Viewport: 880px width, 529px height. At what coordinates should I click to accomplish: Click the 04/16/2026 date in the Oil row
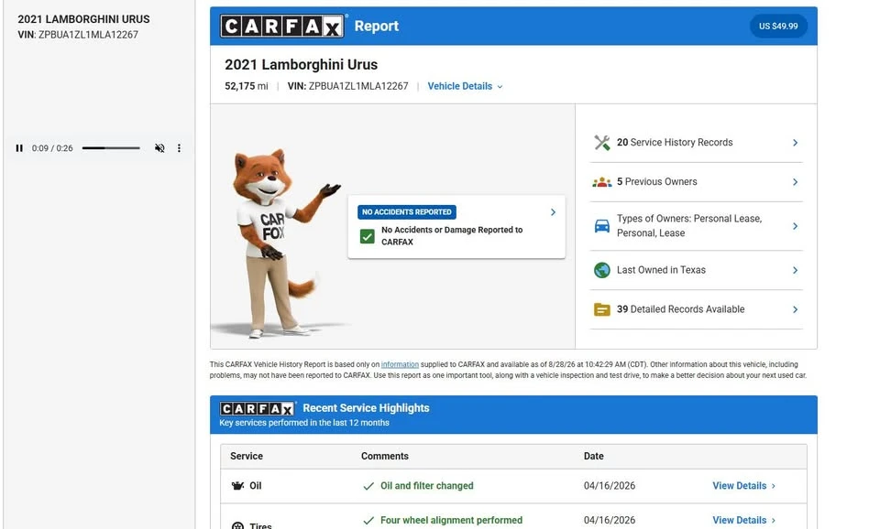[x=610, y=486]
